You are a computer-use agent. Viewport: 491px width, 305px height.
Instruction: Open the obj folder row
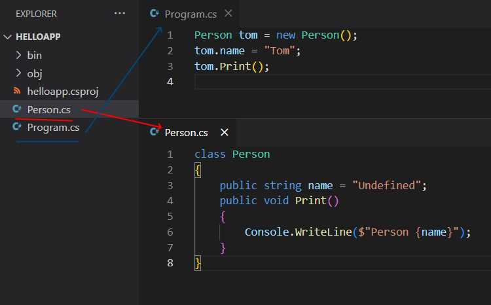69,73
